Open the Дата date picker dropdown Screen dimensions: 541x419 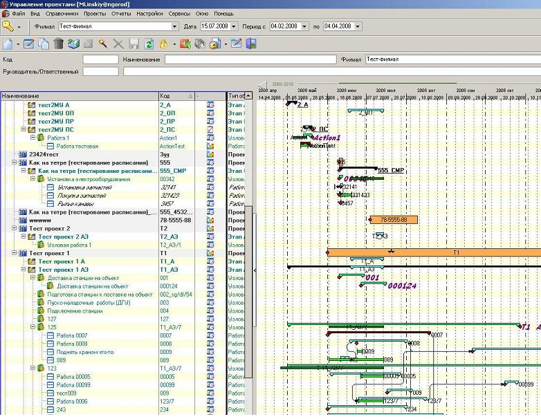[x=234, y=26]
